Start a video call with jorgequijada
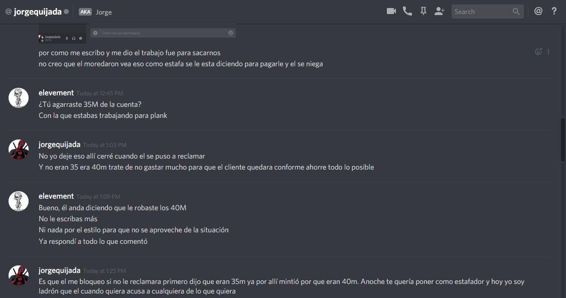The image size is (566, 298). (391, 11)
